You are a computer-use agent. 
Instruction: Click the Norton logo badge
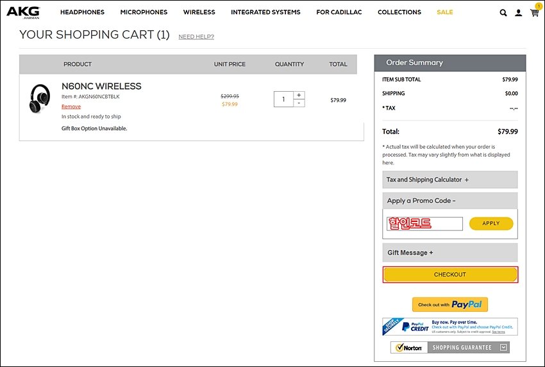[x=409, y=348]
